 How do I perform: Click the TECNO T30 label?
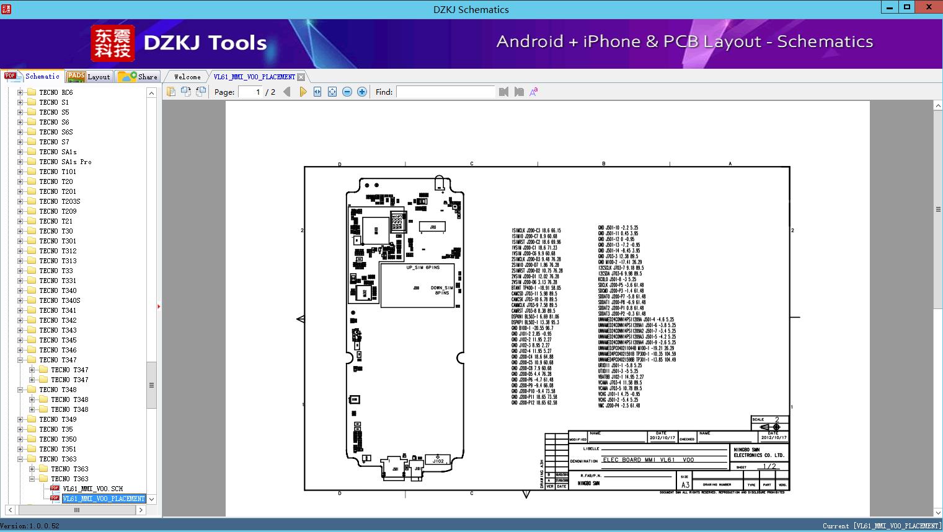(56, 231)
